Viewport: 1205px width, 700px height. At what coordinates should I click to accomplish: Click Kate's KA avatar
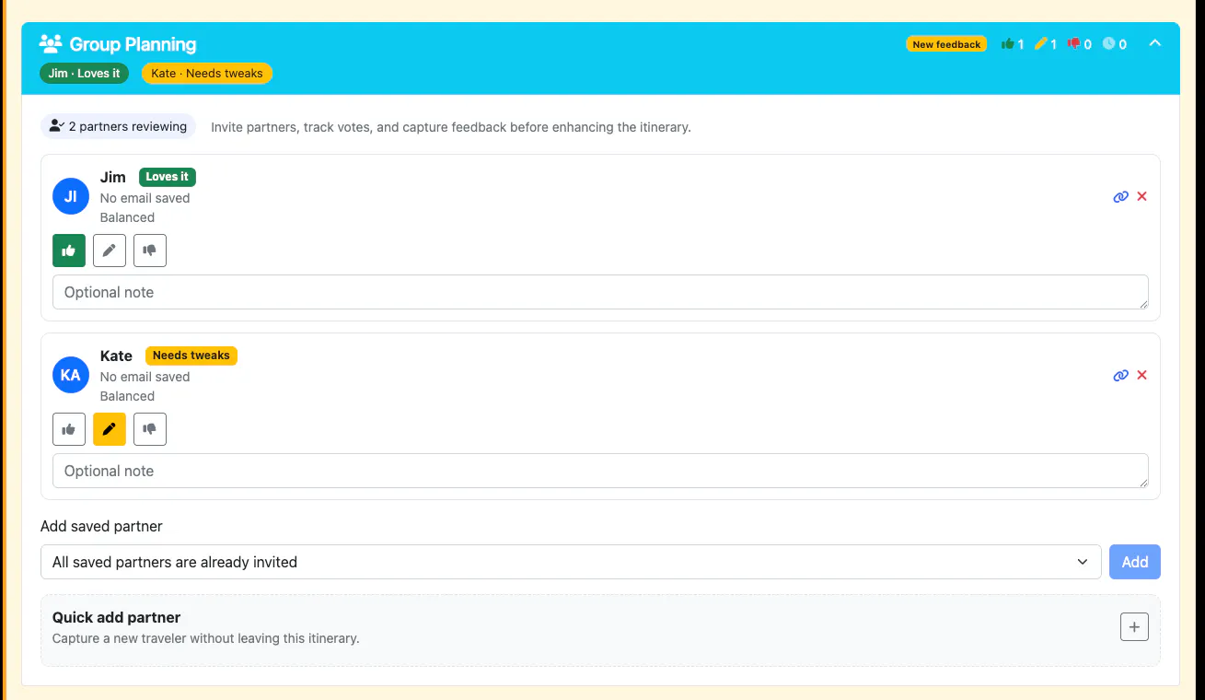[71, 375]
